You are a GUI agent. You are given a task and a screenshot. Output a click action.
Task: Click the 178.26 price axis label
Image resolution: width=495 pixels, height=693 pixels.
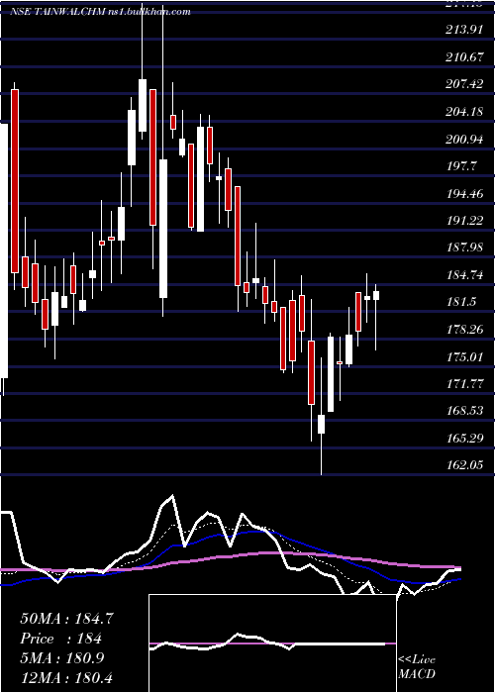[464, 330]
